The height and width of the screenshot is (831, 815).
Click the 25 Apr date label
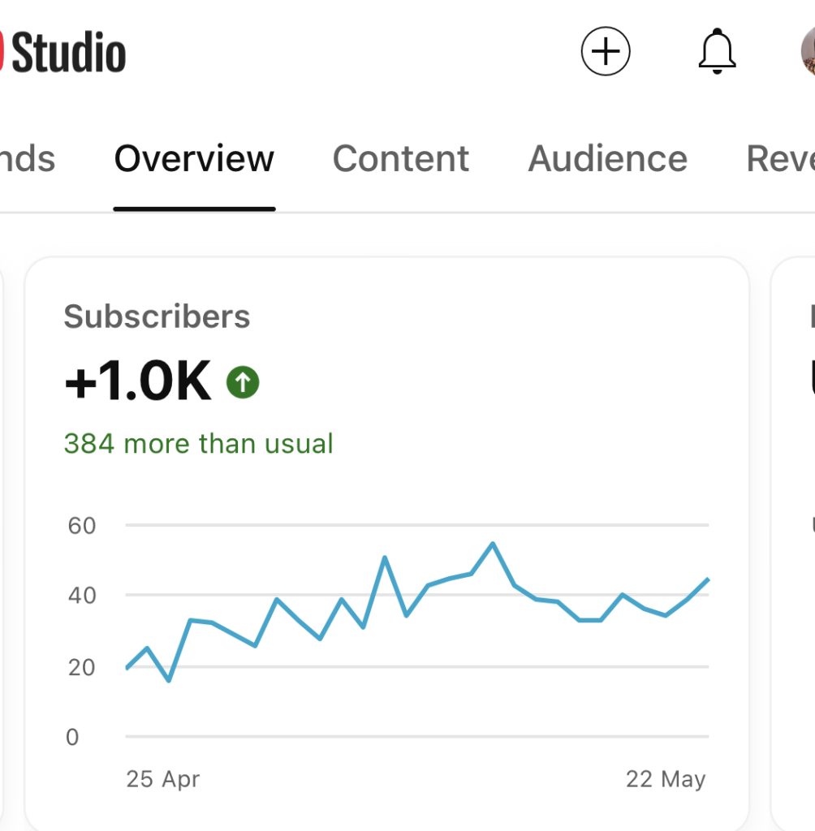coord(162,779)
